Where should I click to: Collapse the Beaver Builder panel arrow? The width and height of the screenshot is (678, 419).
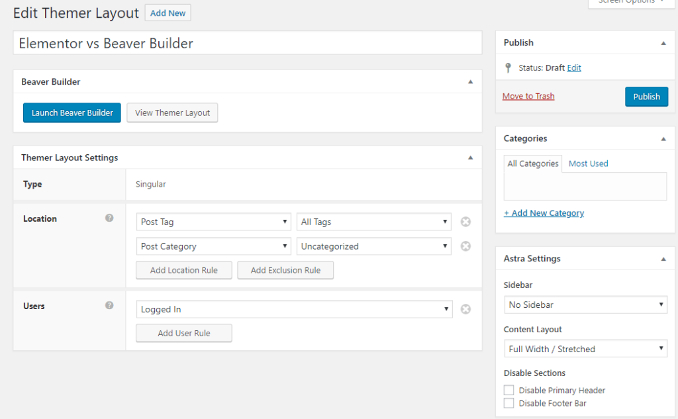coord(470,82)
